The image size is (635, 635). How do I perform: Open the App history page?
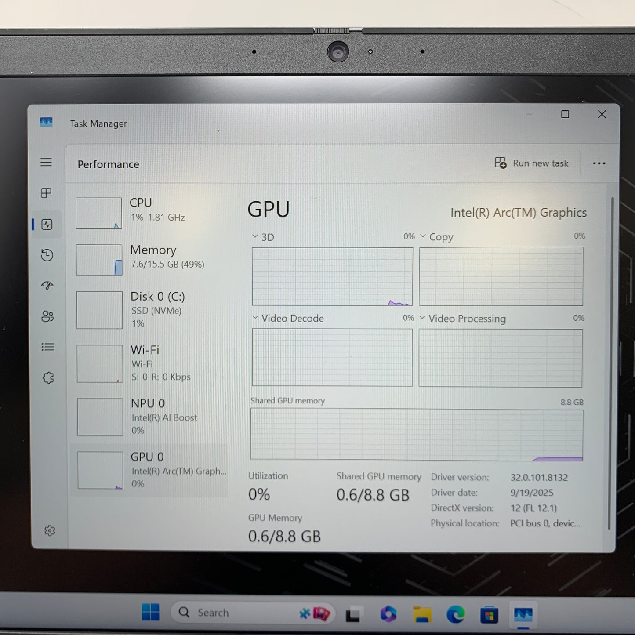coord(47,255)
